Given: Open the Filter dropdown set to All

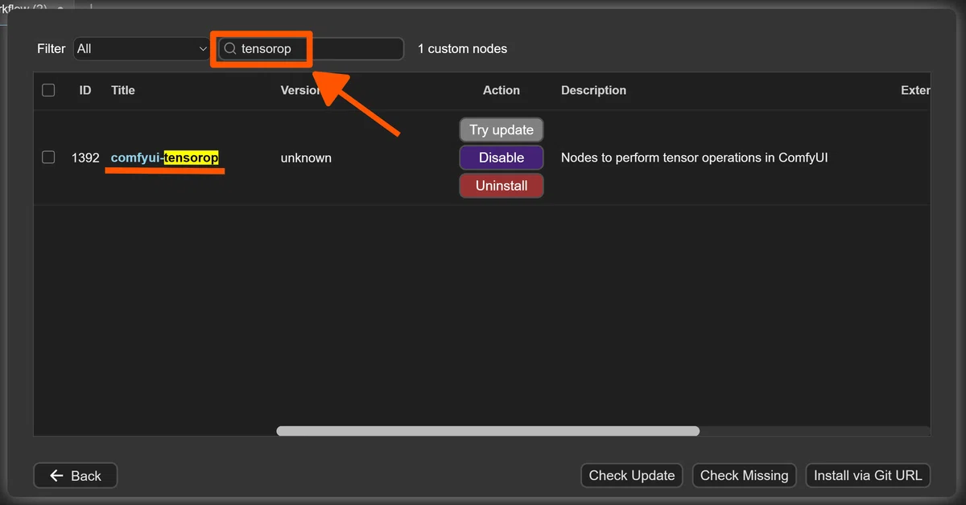Looking at the screenshot, I should pos(142,49).
